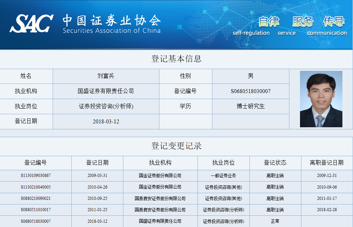Select the name value 刘富兵
The height and width of the screenshot is (227, 353).
pyautogui.click(x=106, y=76)
